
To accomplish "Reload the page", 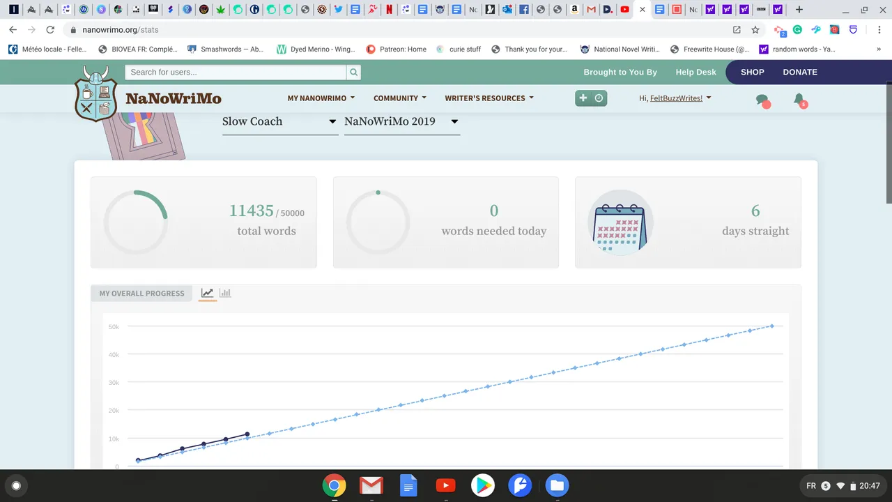I will (x=50, y=30).
